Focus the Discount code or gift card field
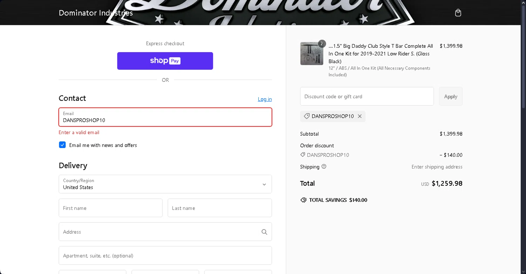This screenshot has height=274, width=526. pyautogui.click(x=367, y=96)
